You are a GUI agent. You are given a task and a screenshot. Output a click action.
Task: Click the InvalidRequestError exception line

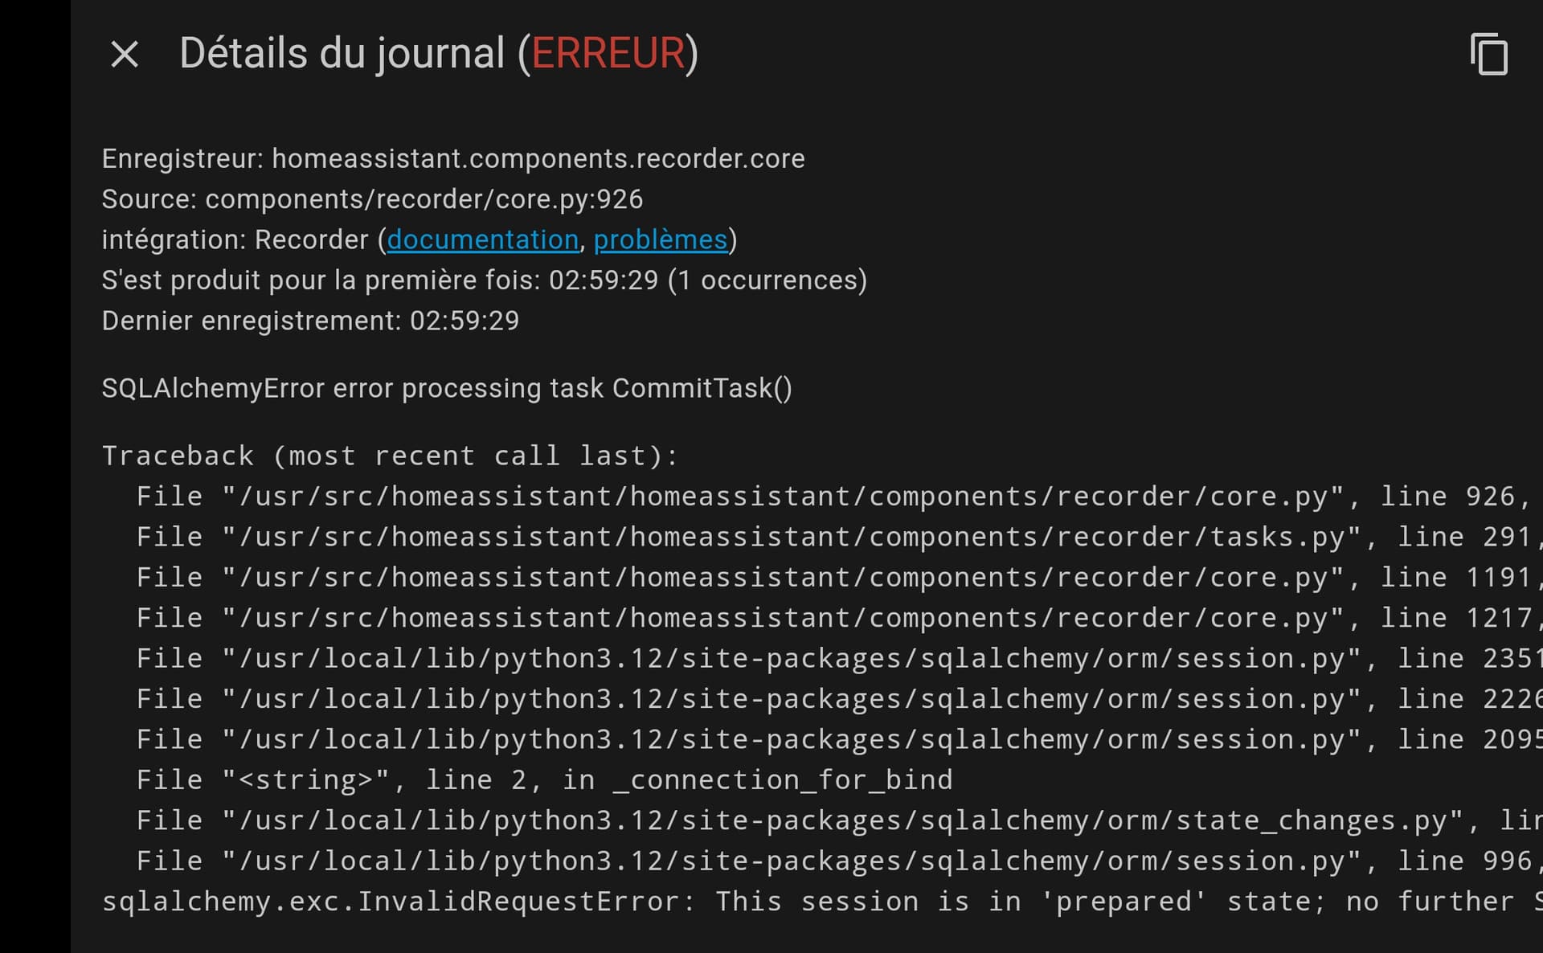point(822,902)
